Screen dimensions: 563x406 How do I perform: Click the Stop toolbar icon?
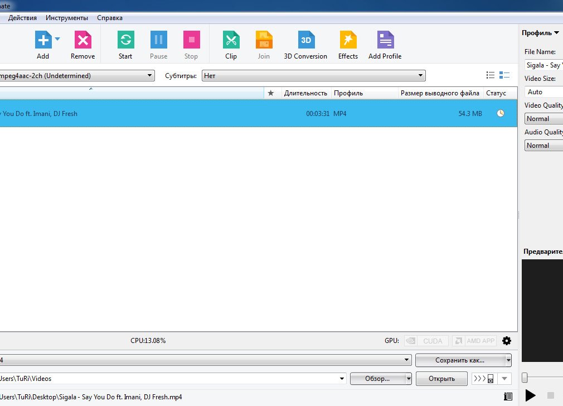coord(191,40)
